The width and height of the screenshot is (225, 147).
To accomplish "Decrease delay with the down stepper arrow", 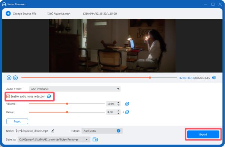I will pyautogui.click(x=118, y=113).
